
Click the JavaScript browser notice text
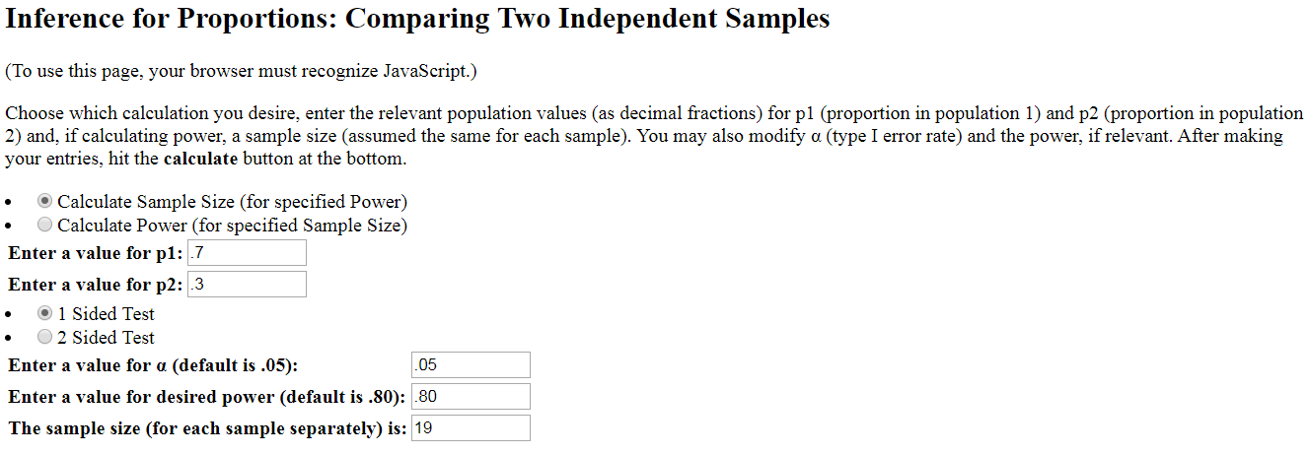(x=241, y=71)
